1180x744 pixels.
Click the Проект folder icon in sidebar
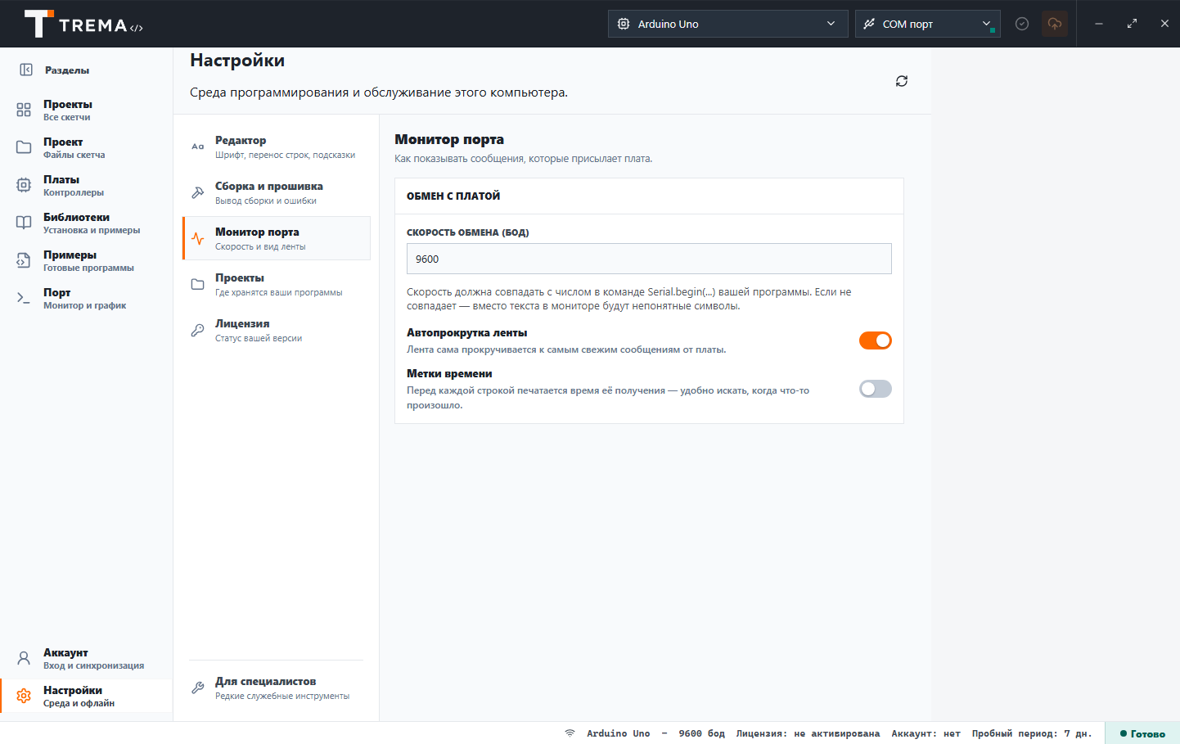pyautogui.click(x=24, y=147)
